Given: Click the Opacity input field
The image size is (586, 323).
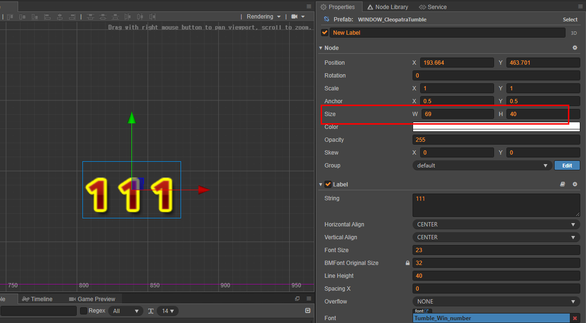Looking at the screenshot, I should pos(496,140).
